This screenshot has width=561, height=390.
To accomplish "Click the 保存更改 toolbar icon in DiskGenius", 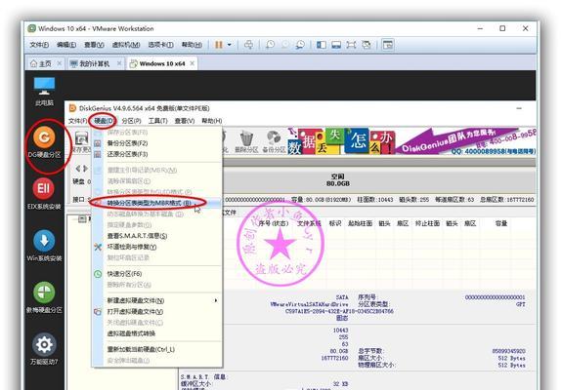I will 81,142.
